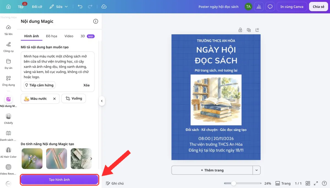Collapse the side panel with arrow handle
The width and height of the screenshot is (330, 188).
coord(101,101)
